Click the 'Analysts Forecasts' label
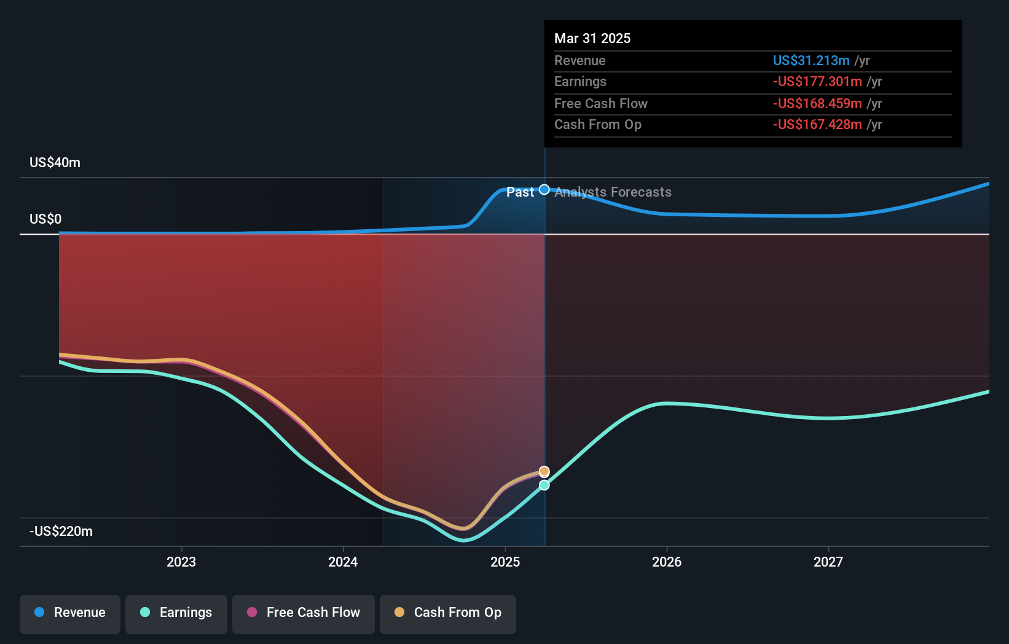The height and width of the screenshot is (644, 1009). (x=613, y=192)
